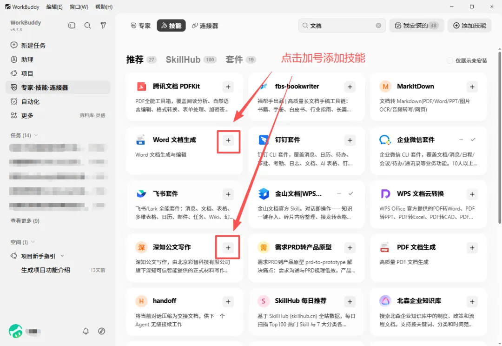
Task: Open the 金山文档|WPS... card title
Action: (x=298, y=194)
